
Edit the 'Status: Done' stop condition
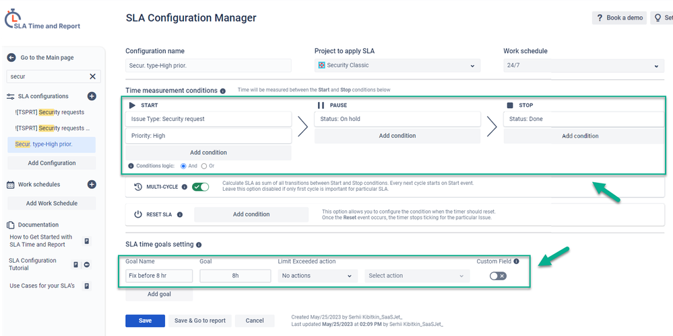tap(583, 120)
